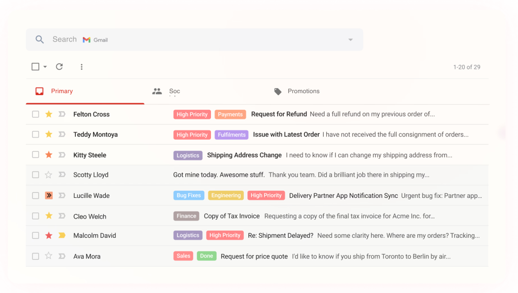Mark Lucille Wade email as important
This screenshot has height=293, width=518.
(x=62, y=195)
